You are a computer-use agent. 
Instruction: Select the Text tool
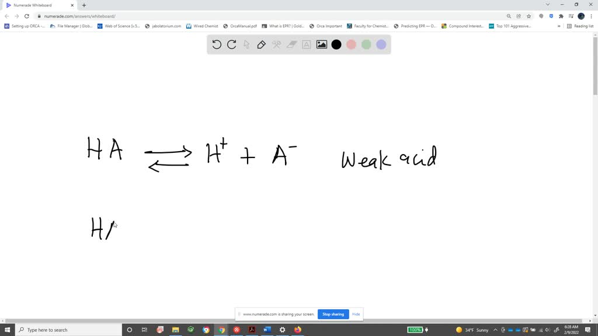pos(307,44)
